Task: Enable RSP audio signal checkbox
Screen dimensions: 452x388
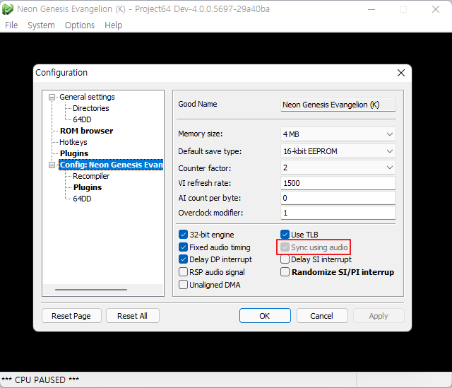Action: click(x=183, y=272)
